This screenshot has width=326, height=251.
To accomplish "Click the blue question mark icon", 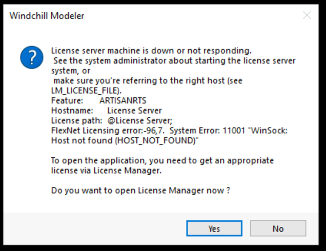I will pos(32,57).
